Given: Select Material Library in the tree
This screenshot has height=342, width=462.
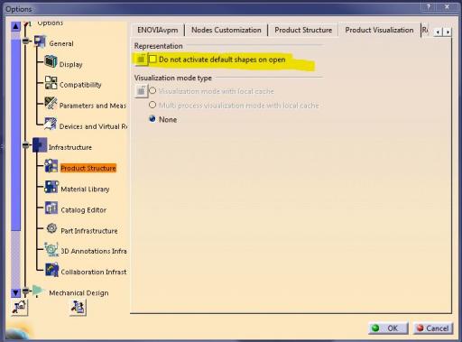Looking at the screenshot, I should (85, 189).
